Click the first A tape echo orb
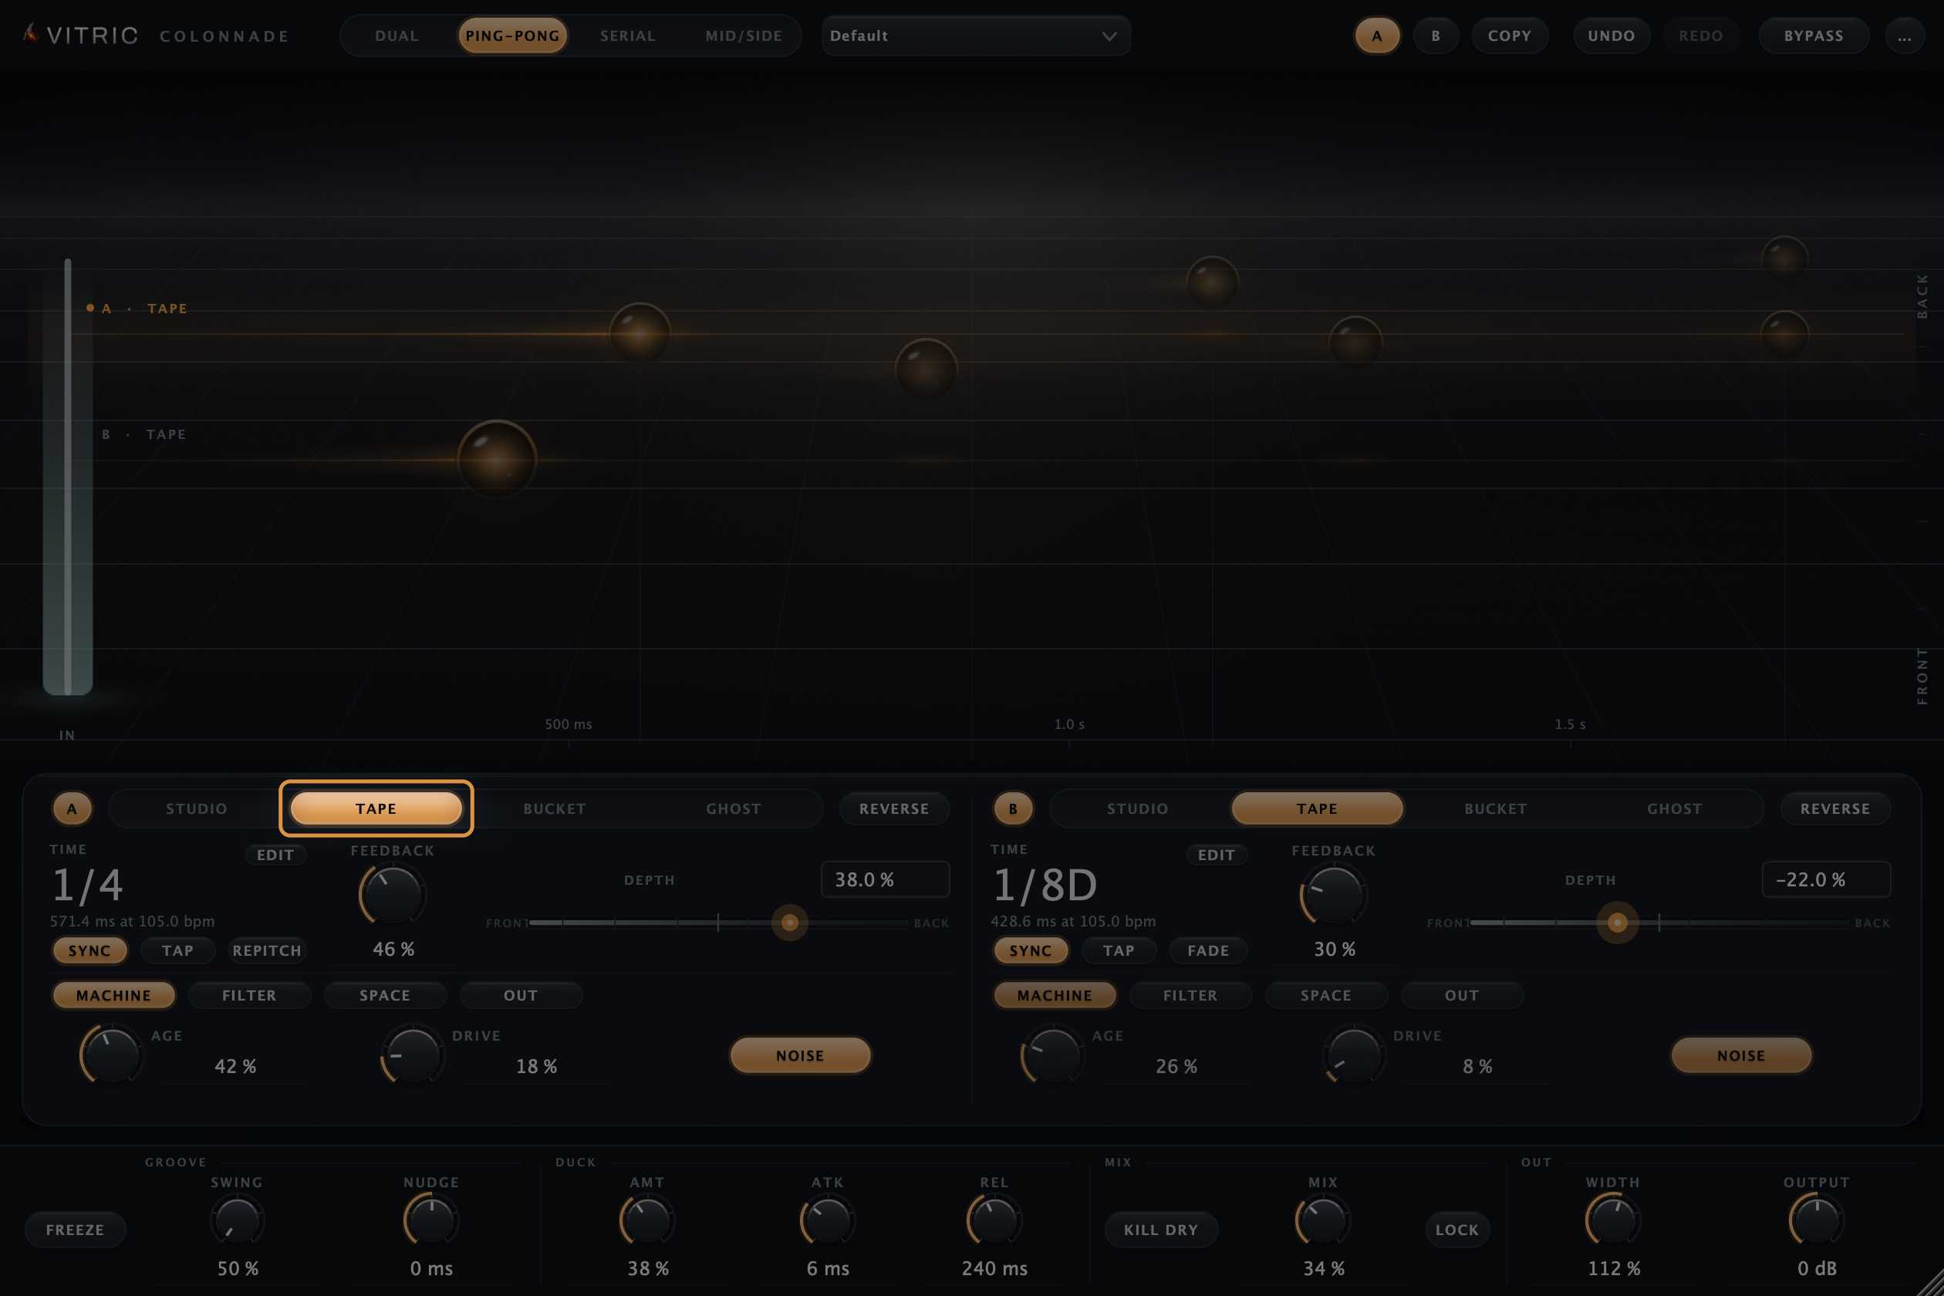Viewport: 1944px width, 1296px height. [x=639, y=333]
